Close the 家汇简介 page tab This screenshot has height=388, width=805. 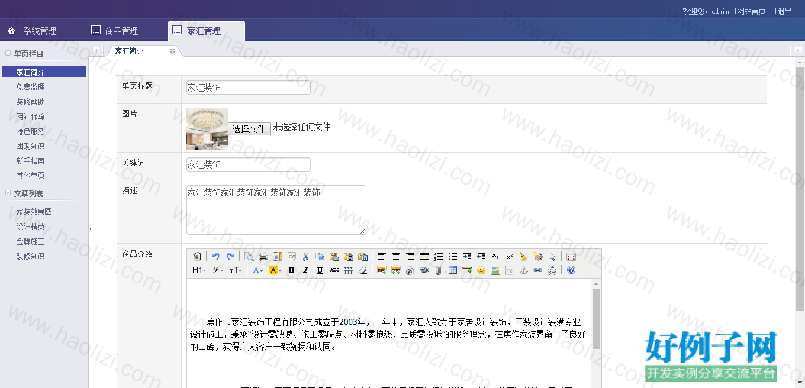172,51
